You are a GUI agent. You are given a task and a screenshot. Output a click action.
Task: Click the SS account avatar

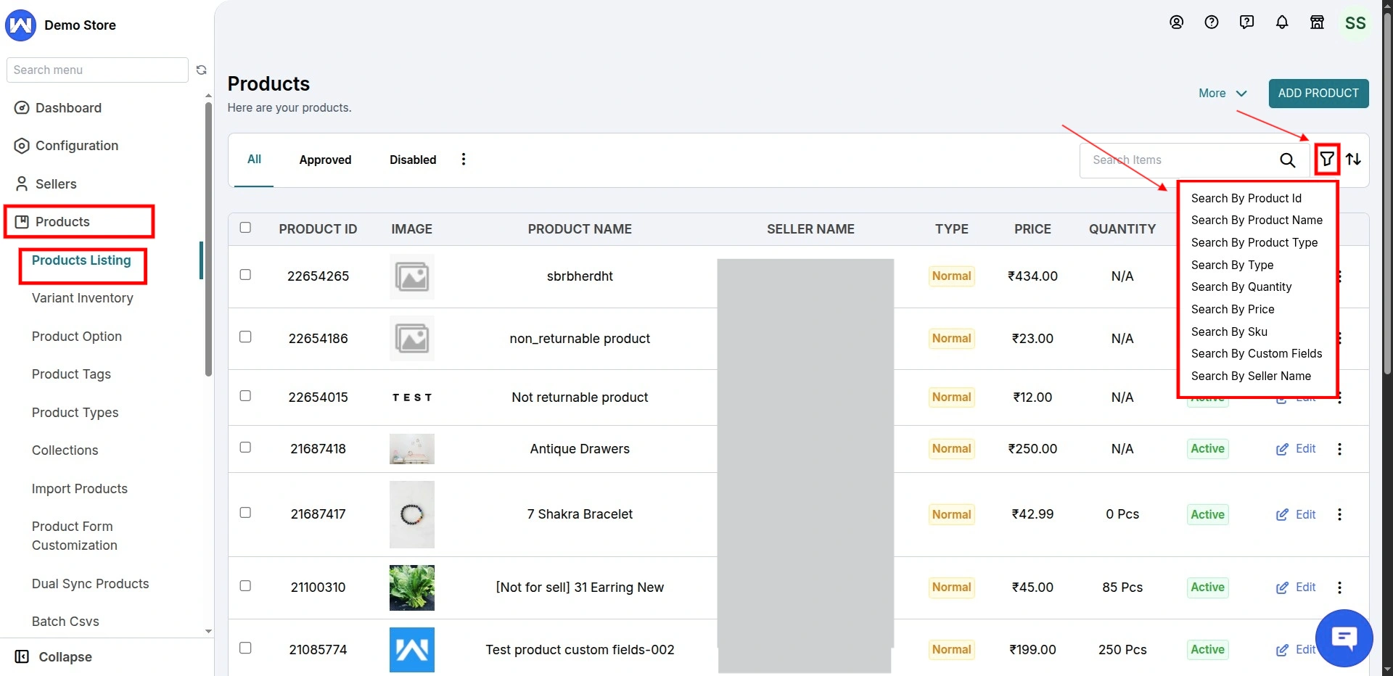click(1355, 23)
